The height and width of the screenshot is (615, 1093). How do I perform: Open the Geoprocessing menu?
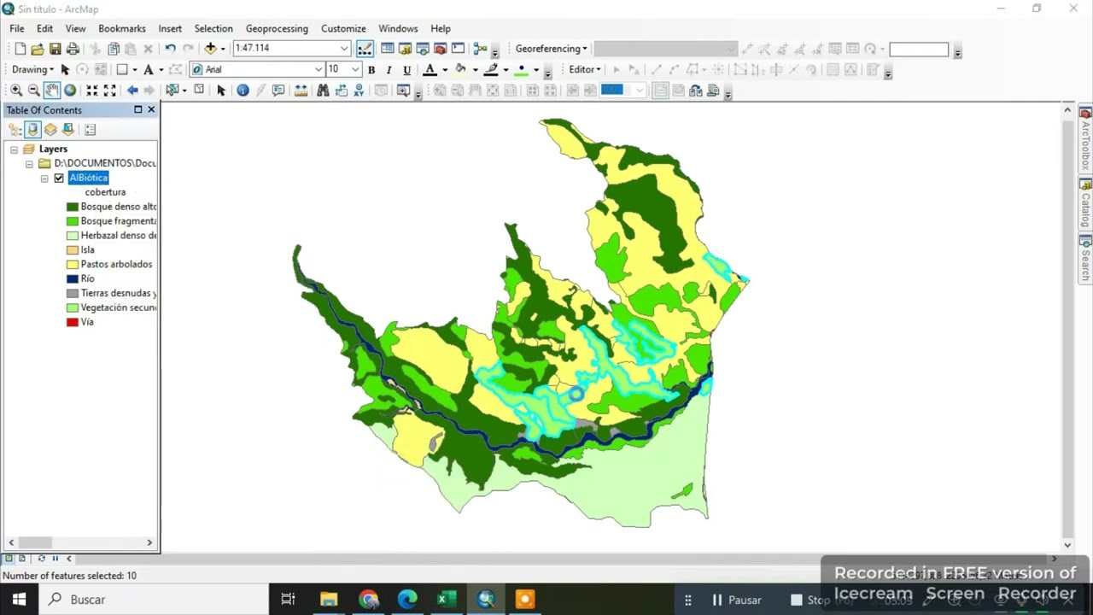pyautogui.click(x=277, y=28)
